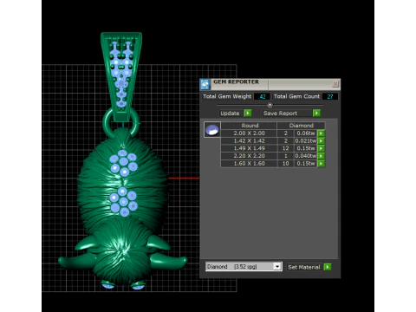Click the lower gem cluster on pendant
Image resolution: width=416 pixels, height=312 pixels.
pyautogui.click(x=123, y=202)
